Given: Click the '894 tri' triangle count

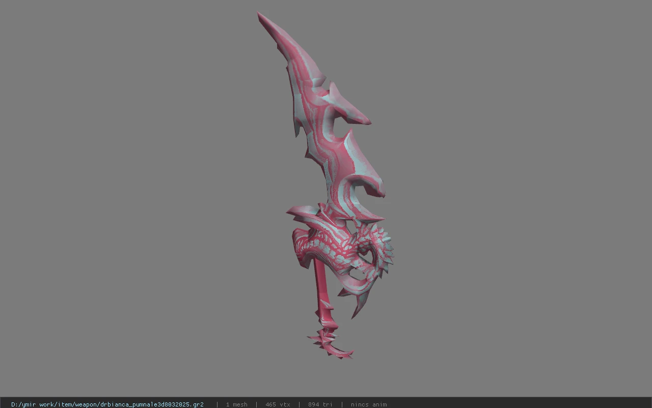Looking at the screenshot, I should pos(320,404).
